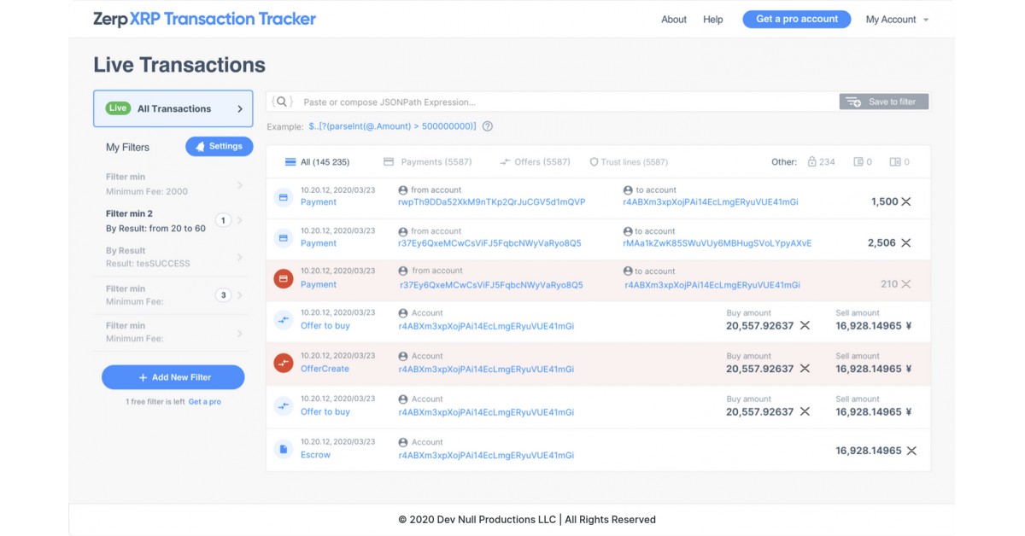This screenshot has width=1025, height=536.
Task: Click Add New Filter button
Action: tap(173, 377)
